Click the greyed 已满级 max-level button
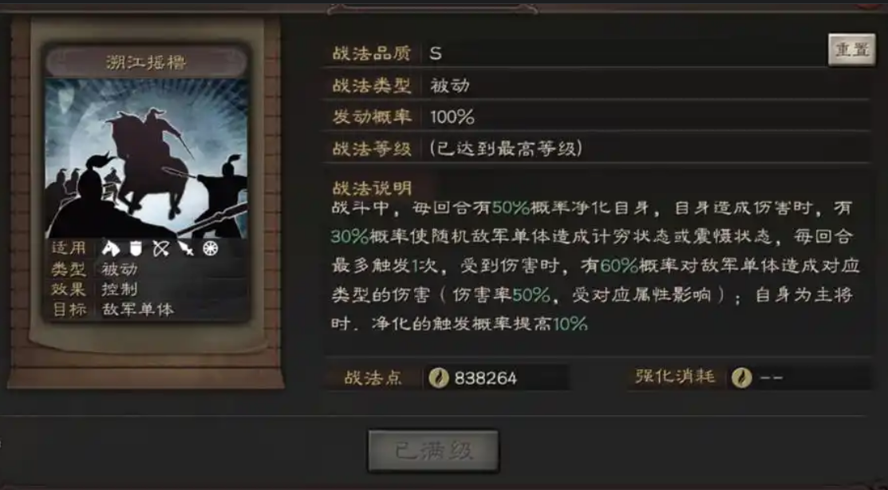Viewport: 888px width, 490px height. (433, 451)
